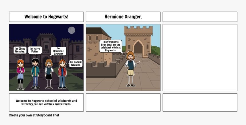246x125 pixels.
Task: Select the empty second description cell
Action: (123, 102)
